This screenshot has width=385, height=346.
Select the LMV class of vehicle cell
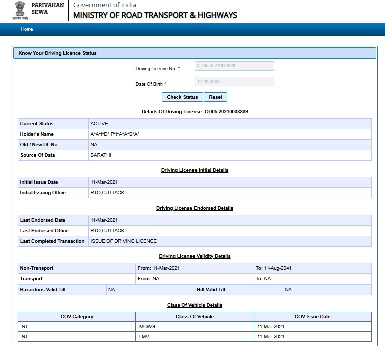point(145,337)
